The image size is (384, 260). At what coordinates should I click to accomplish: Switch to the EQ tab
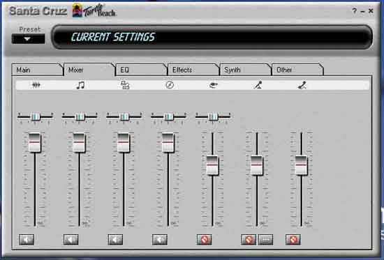pyautogui.click(x=140, y=70)
